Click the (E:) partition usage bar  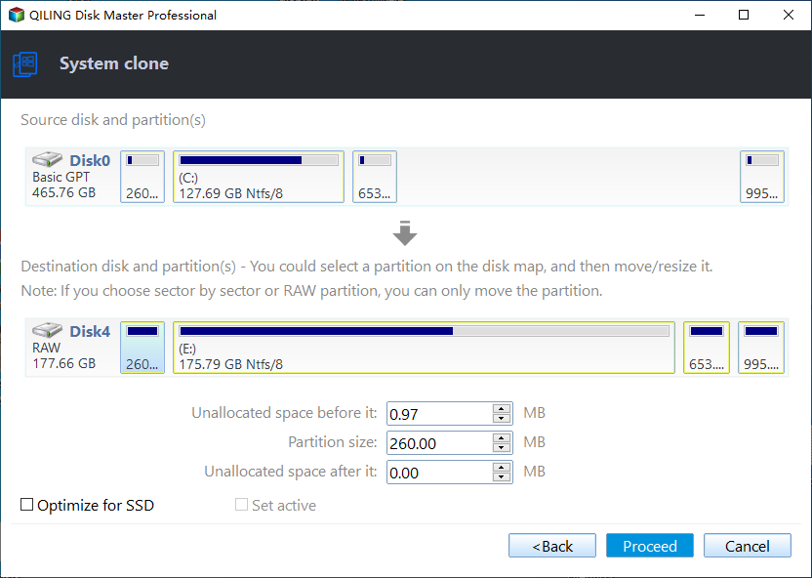(x=425, y=331)
